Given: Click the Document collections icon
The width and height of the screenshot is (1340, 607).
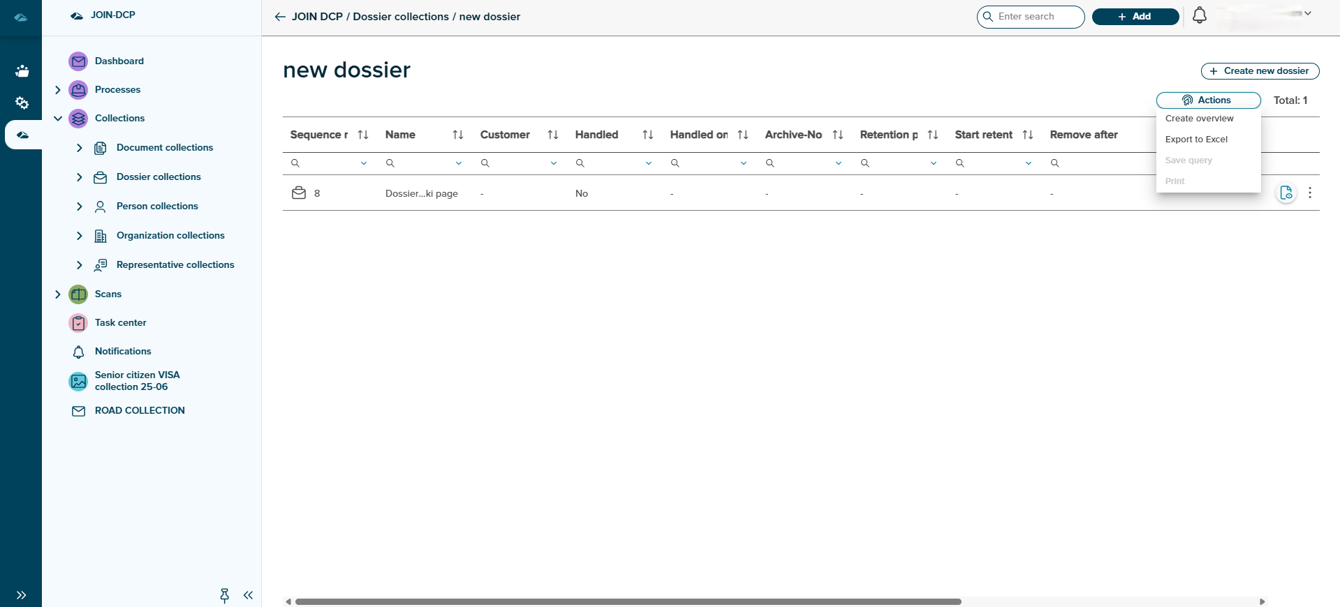Looking at the screenshot, I should click(x=101, y=148).
